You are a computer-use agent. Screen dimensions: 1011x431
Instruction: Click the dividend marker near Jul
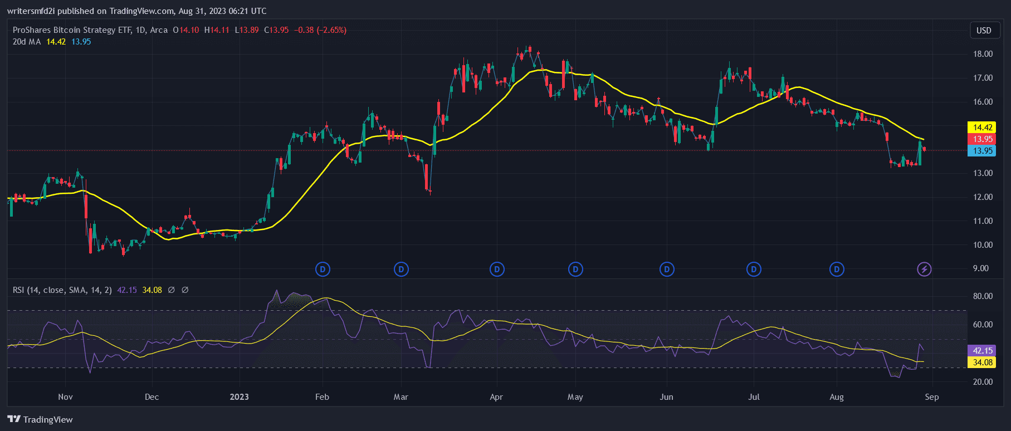tap(754, 270)
